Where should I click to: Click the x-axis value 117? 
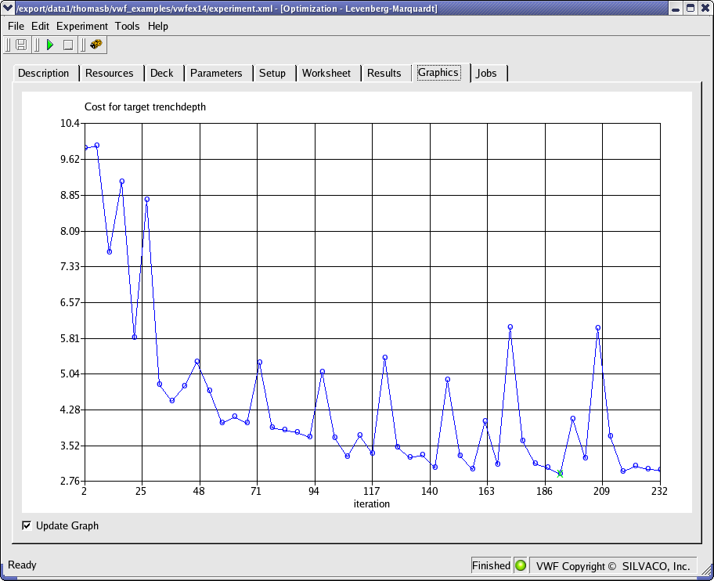[x=372, y=491]
